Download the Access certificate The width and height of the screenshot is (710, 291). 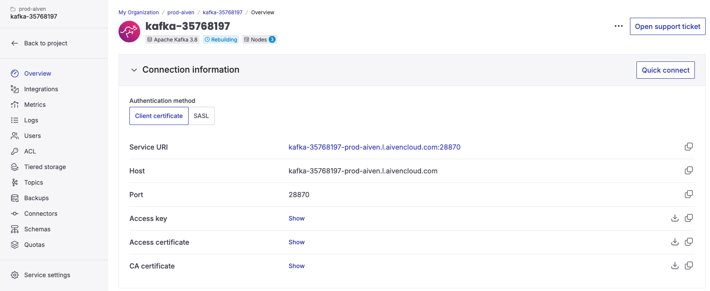[x=675, y=242]
